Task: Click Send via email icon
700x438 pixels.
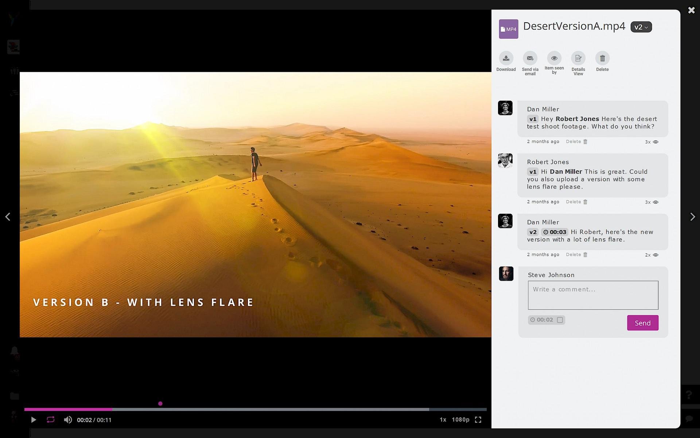Action: click(530, 58)
